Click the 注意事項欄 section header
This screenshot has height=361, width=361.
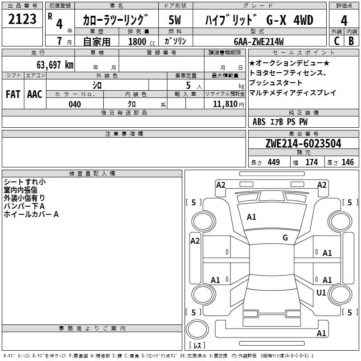(x=124, y=134)
